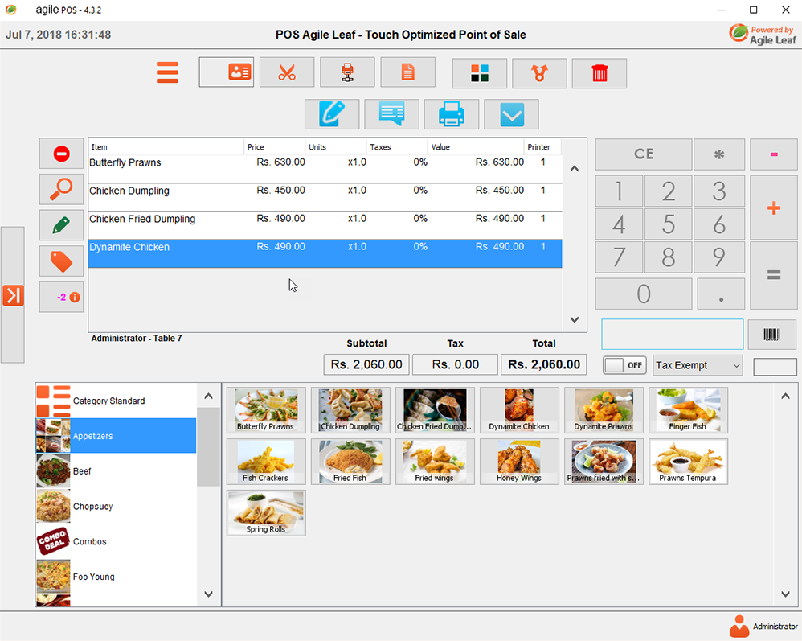Delete the ticket with the red trash icon
This screenshot has width=802, height=641.
(599, 73)
